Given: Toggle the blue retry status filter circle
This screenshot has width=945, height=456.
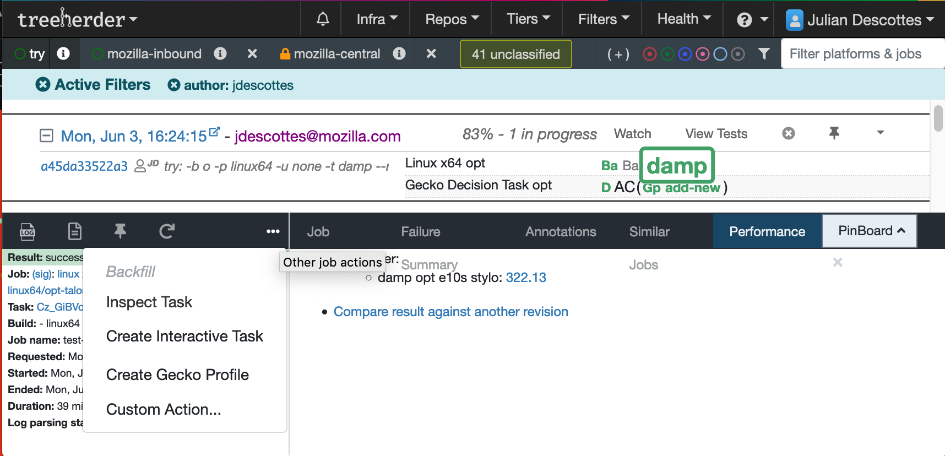Looking at the screenshot, I should click(685, 54).
